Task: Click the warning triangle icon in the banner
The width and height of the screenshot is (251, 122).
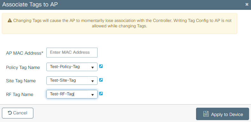Action: 10,21
